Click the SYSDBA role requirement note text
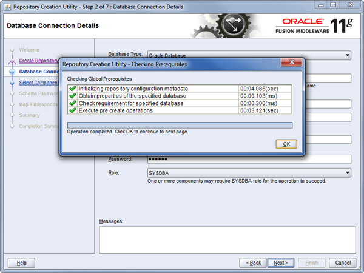Image resolution: width=364 pixels, height=273 pixels. tap(237, 181)
